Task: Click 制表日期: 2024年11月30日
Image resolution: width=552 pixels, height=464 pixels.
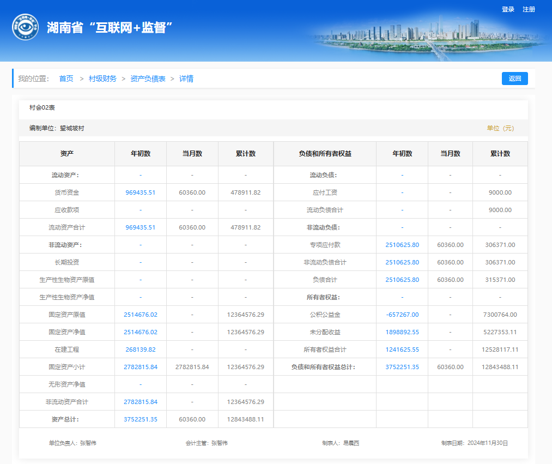Action: [475, 443]
